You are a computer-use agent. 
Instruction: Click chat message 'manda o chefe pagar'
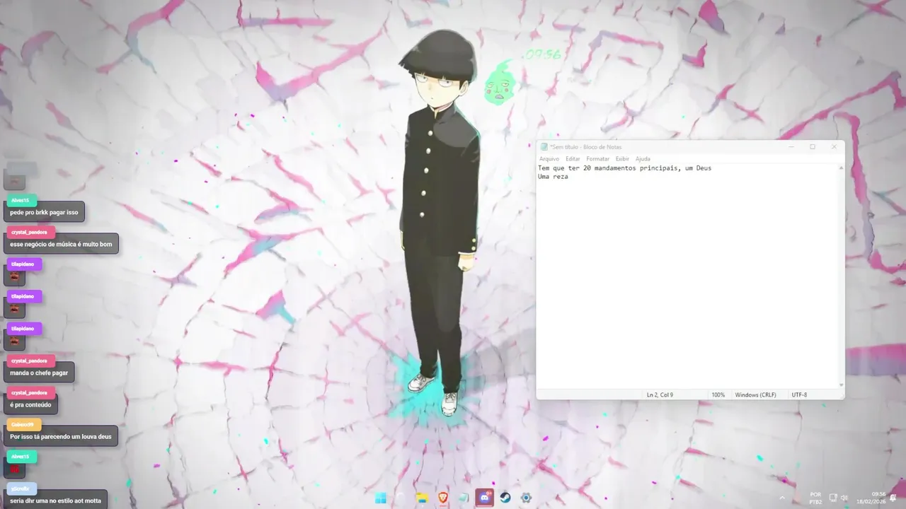pyautogui.click(x=39, y=373)
